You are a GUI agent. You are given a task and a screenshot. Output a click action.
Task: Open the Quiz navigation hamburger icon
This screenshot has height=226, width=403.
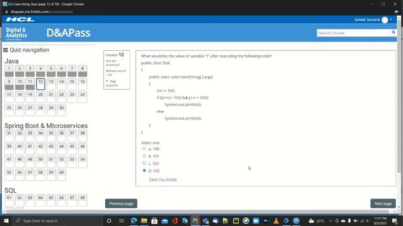point(6,50)
